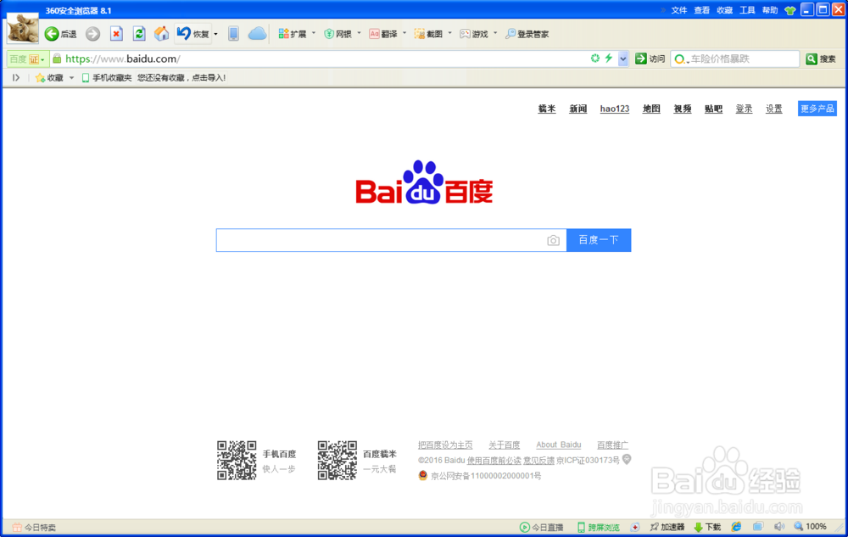Open the 帮助 (Help) menu

coord(770,10)
